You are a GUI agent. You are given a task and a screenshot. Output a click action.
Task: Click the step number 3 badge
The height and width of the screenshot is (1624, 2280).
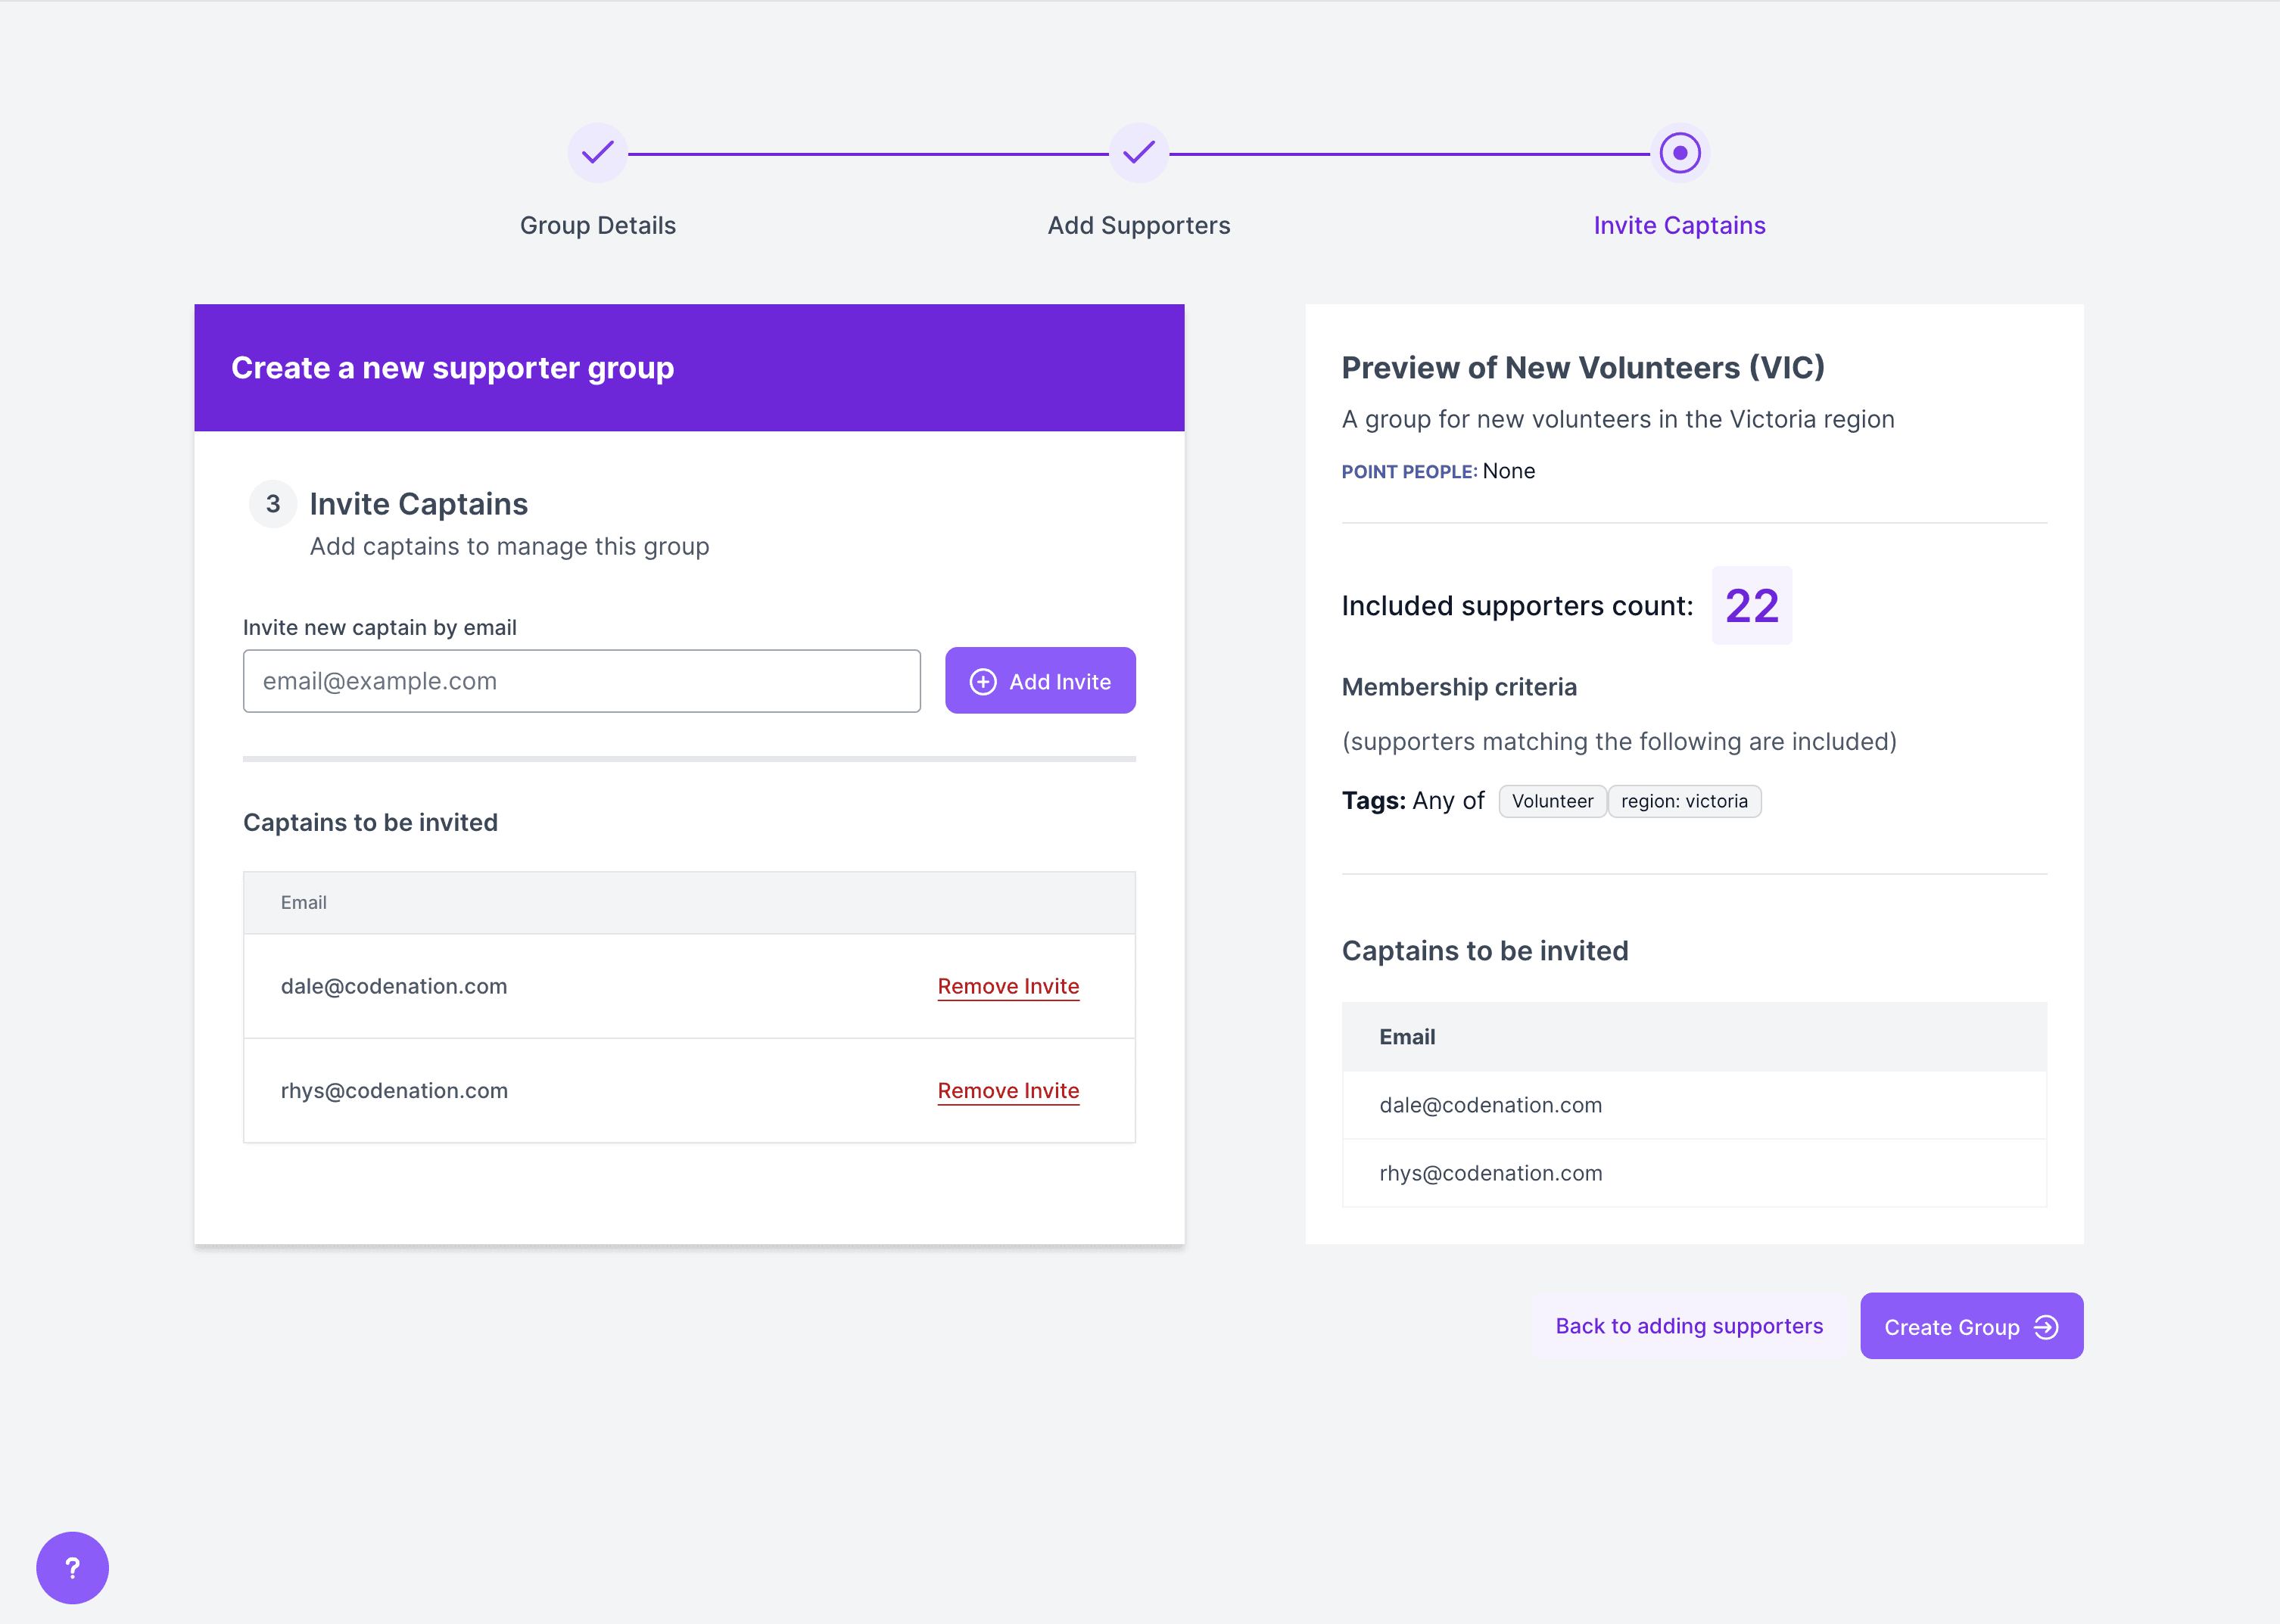(x=272, y=504)
